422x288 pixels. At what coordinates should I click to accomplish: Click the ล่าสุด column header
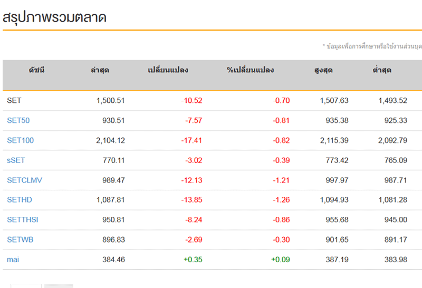(x=100, y=70)
